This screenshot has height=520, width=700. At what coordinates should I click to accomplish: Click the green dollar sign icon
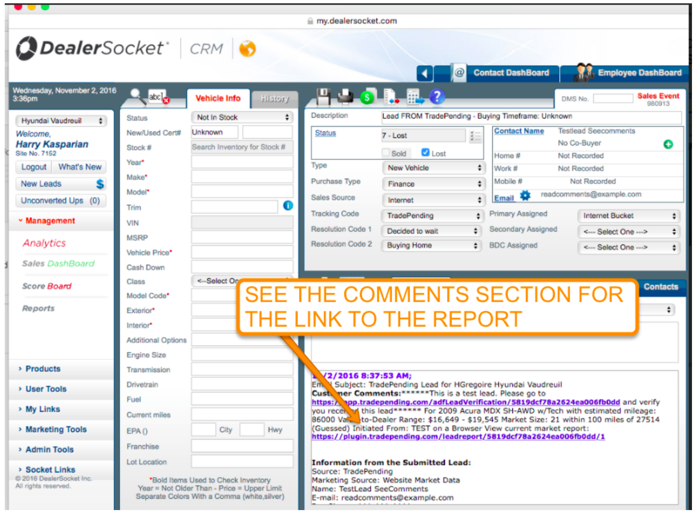coord(367,97)
